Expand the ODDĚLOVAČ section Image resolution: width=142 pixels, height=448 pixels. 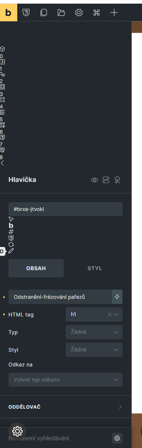tap(66, 407)
